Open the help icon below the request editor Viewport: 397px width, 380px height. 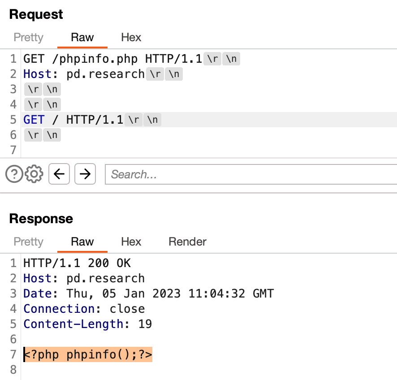tap(14, 174)
